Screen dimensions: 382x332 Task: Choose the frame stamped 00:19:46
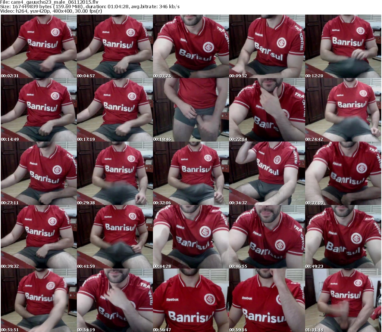click(x=191, y=110)
